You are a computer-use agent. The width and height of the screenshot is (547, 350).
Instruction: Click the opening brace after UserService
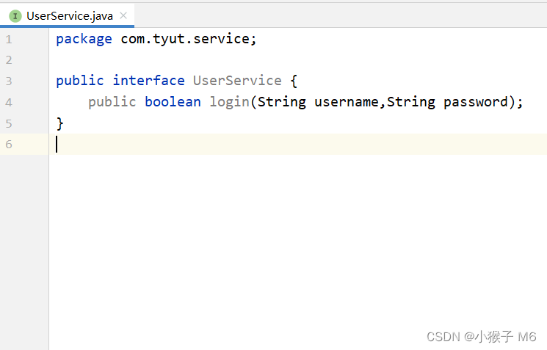point(294,81)
